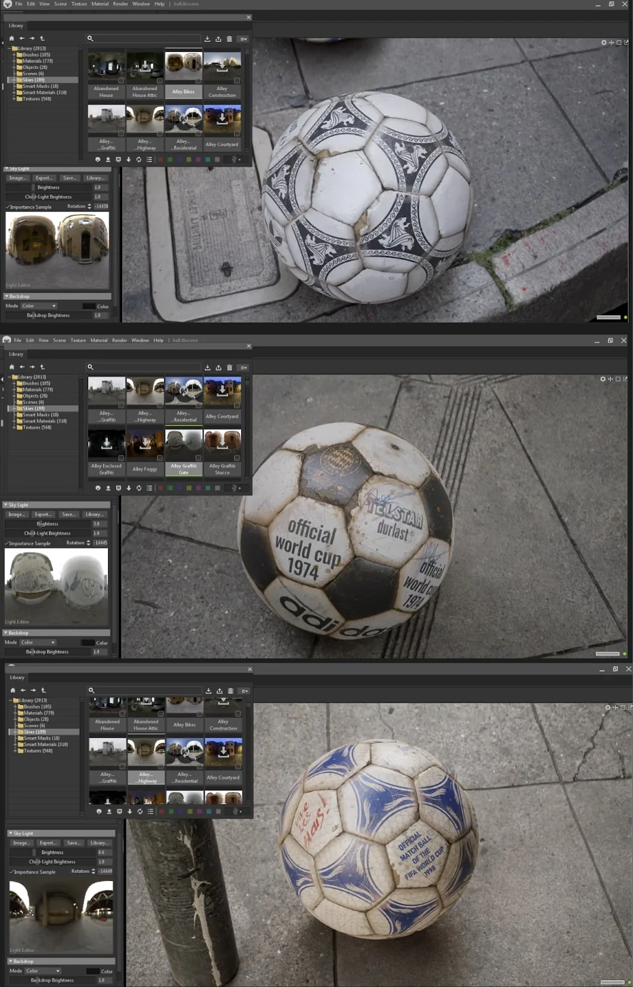Screen dimensions: 633x987
Task: Click the list filter icon in manhole-cover window library
Action: pos(149,159)
